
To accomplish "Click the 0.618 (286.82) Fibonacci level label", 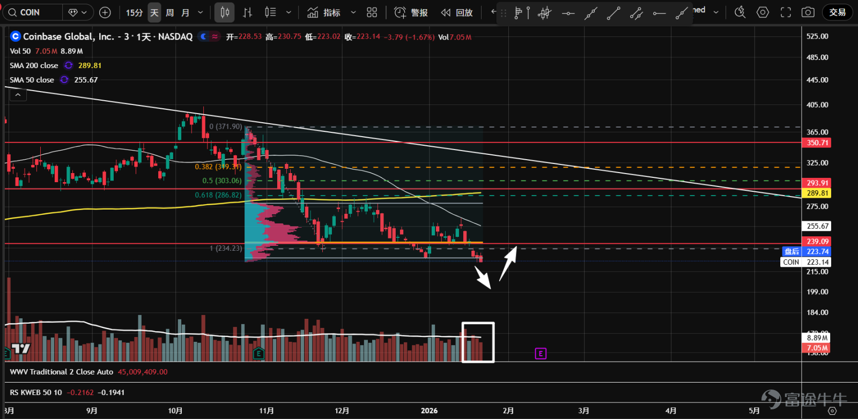I will pyautogui.click(x=218, y=195).
